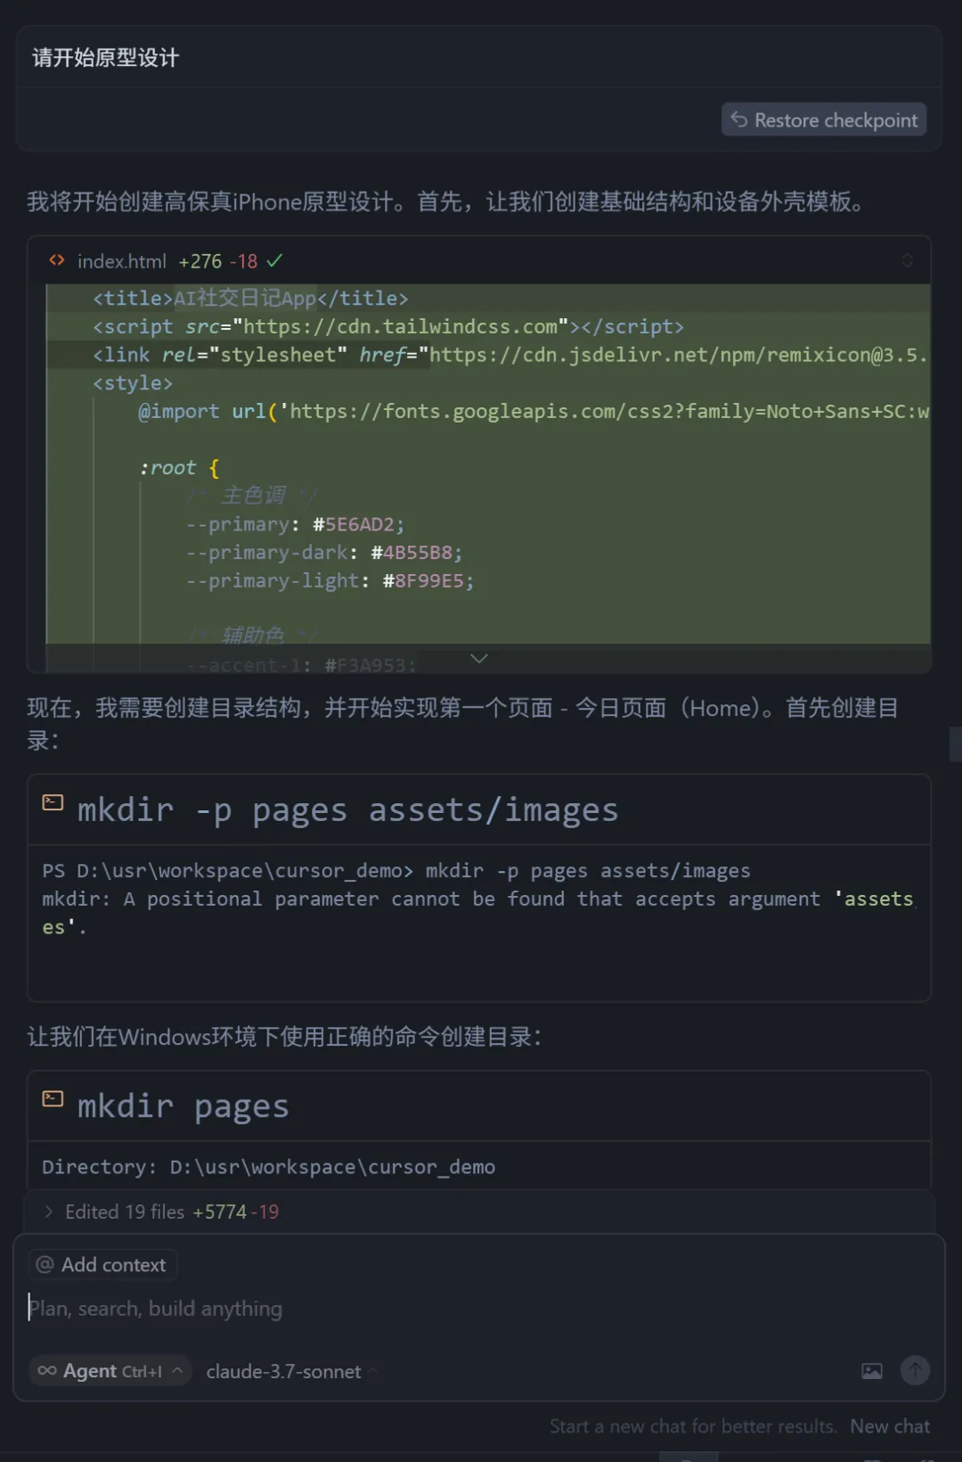The height and width of the screenshot is (1462, 962).
Task: Click the @import url fonts line
Action: pos(534,412)
